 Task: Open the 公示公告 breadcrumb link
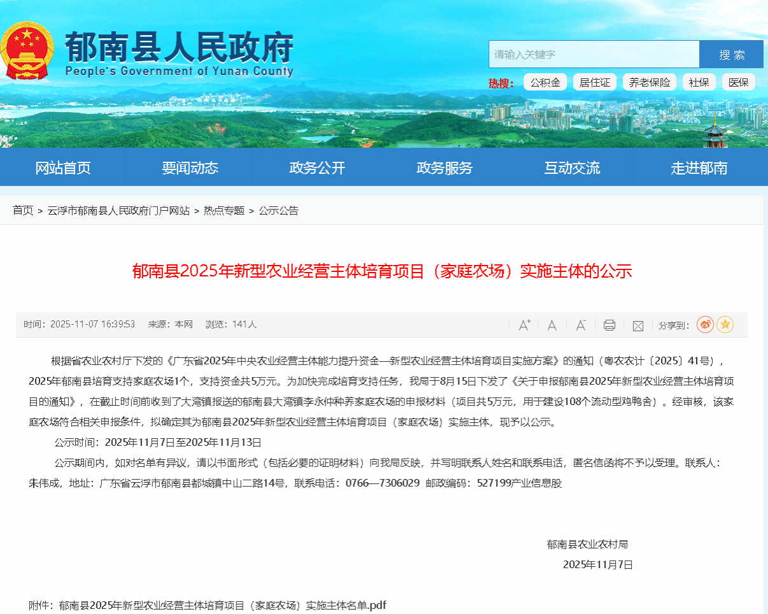coord(278,211)
